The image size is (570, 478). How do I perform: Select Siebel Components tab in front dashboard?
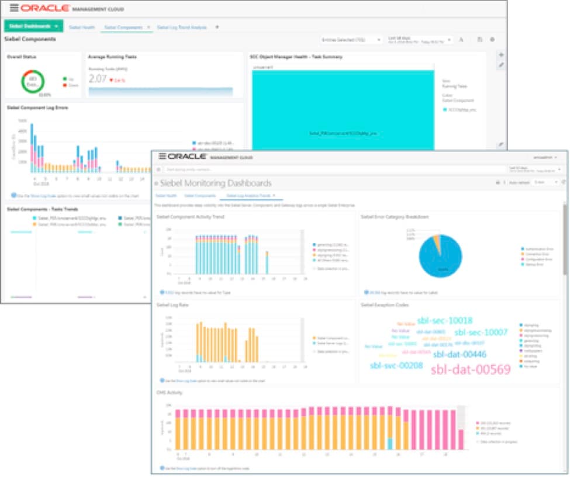tap(200, 196)
